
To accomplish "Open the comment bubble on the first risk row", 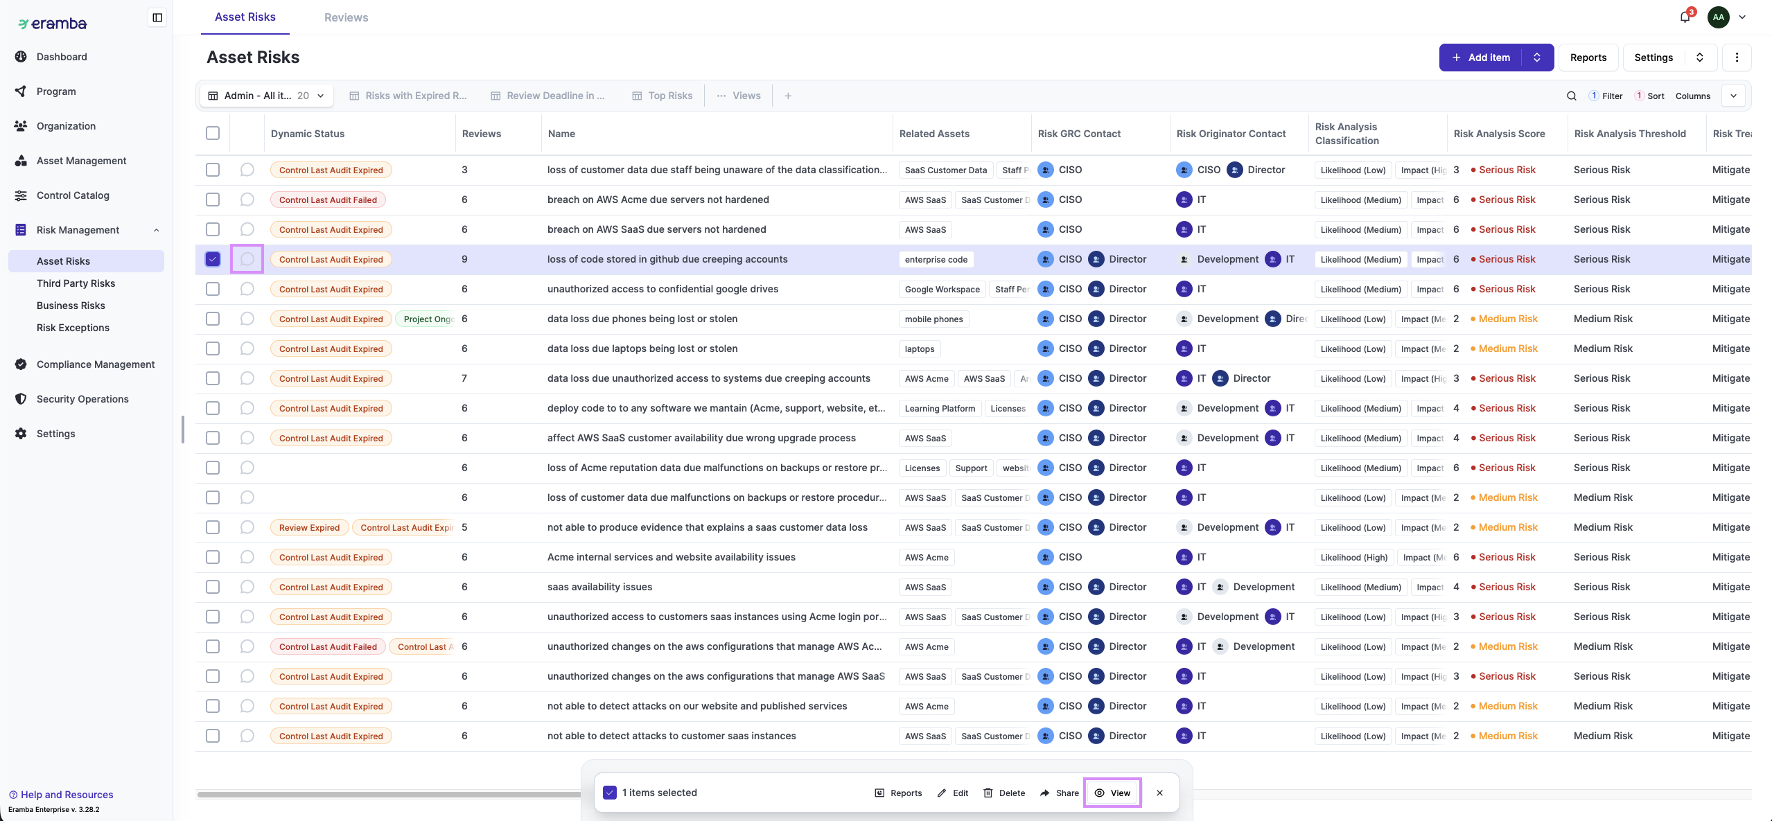I will tap(247, 170).
